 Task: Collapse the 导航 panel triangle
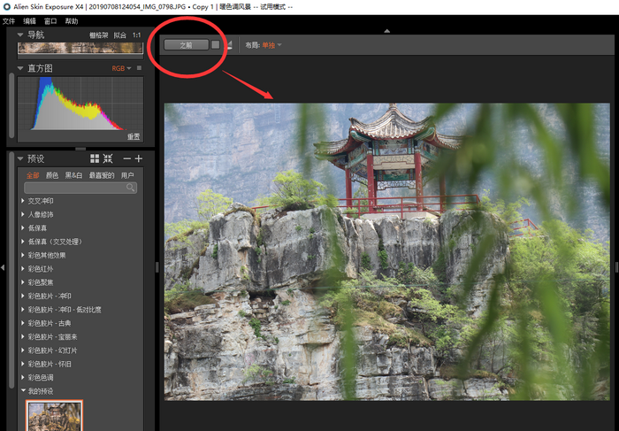click(20, 35)
